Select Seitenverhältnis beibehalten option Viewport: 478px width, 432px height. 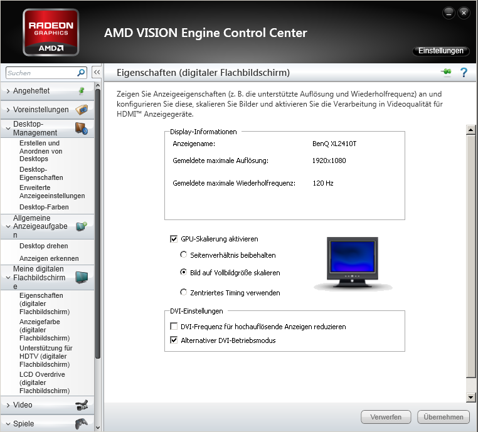(183, 255)
